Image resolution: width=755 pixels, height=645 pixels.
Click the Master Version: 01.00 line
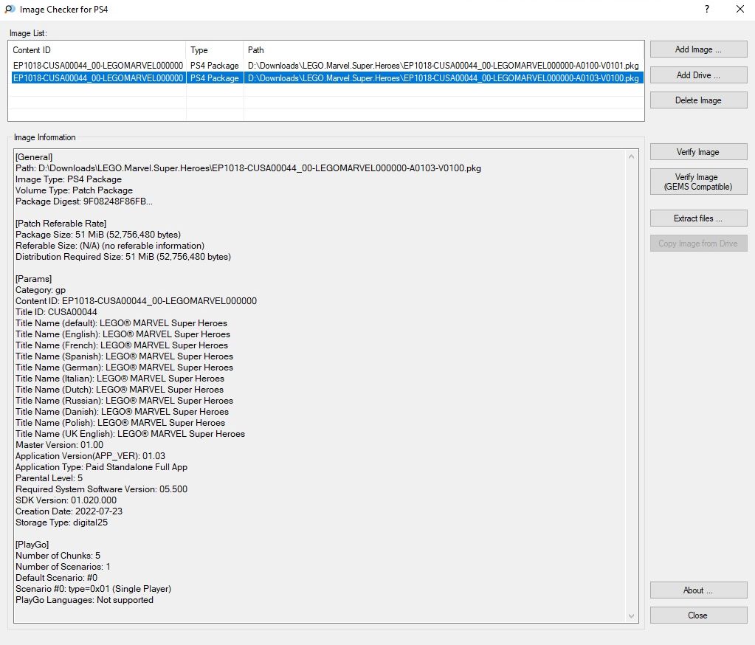coord(59,445)
